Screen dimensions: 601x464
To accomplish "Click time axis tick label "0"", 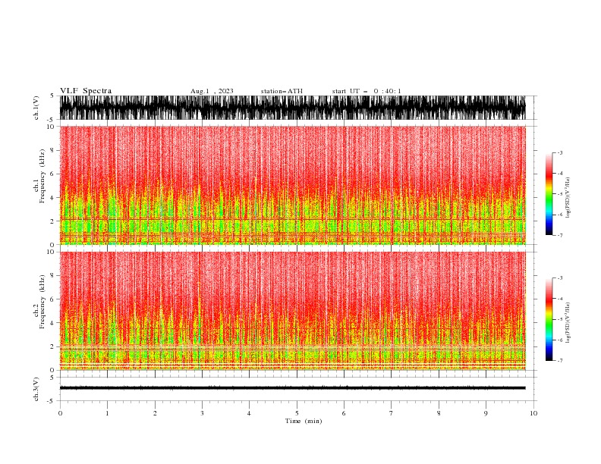I will click(x=60, y=413).
